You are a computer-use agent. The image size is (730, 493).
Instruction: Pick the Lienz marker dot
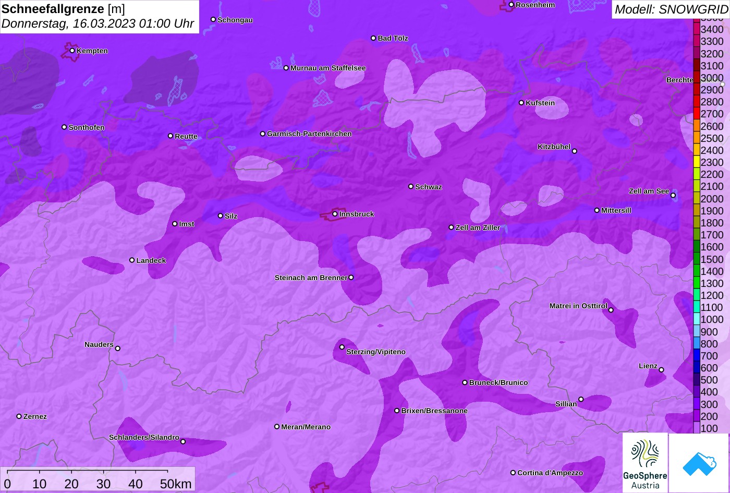pyautogui.click(x=661, y=370)
